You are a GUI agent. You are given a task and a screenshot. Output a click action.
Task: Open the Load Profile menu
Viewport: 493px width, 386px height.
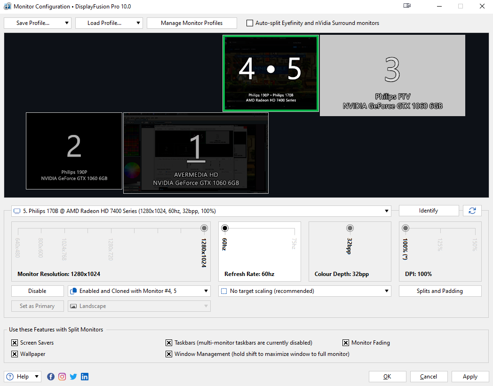(109, 23)
